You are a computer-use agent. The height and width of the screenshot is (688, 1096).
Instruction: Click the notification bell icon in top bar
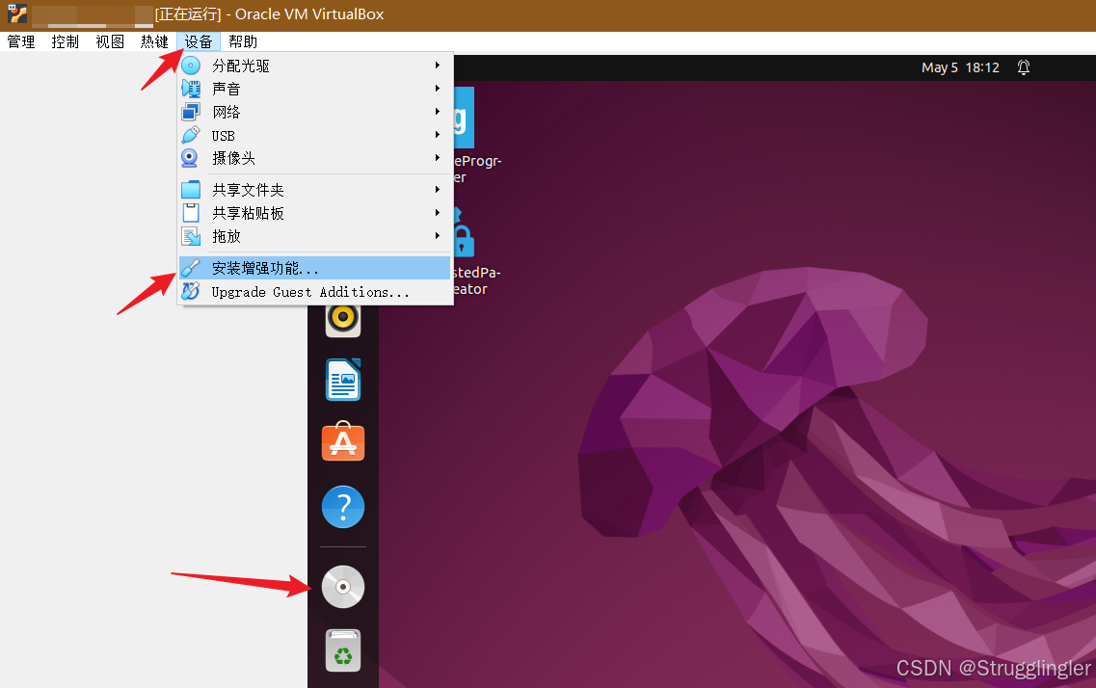[1024, 67]
